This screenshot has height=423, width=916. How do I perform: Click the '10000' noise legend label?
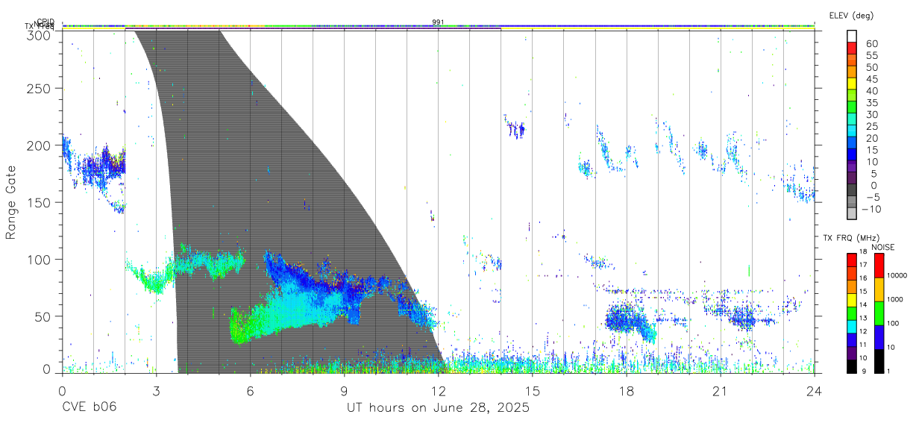pos(897,277)
